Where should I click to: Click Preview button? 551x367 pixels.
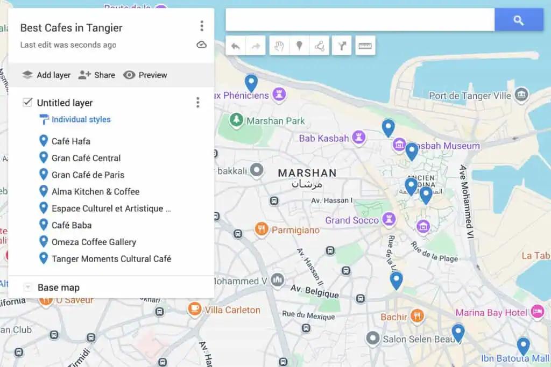[145, 75]
